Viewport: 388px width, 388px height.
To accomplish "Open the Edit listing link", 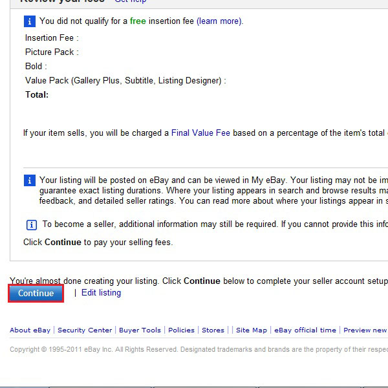I will click(102, 293).
